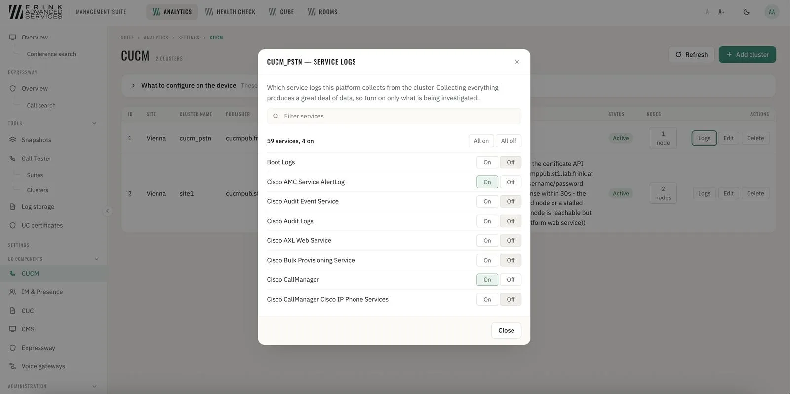Switch to the Health Check tab
The image size is (790, 394).
click(x=230, y=12)
